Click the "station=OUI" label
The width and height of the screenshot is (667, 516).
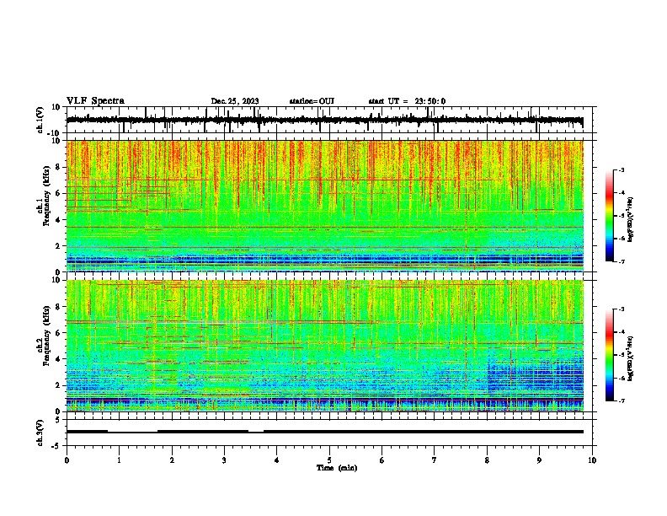pyautogui.click(x=312, y=101)
